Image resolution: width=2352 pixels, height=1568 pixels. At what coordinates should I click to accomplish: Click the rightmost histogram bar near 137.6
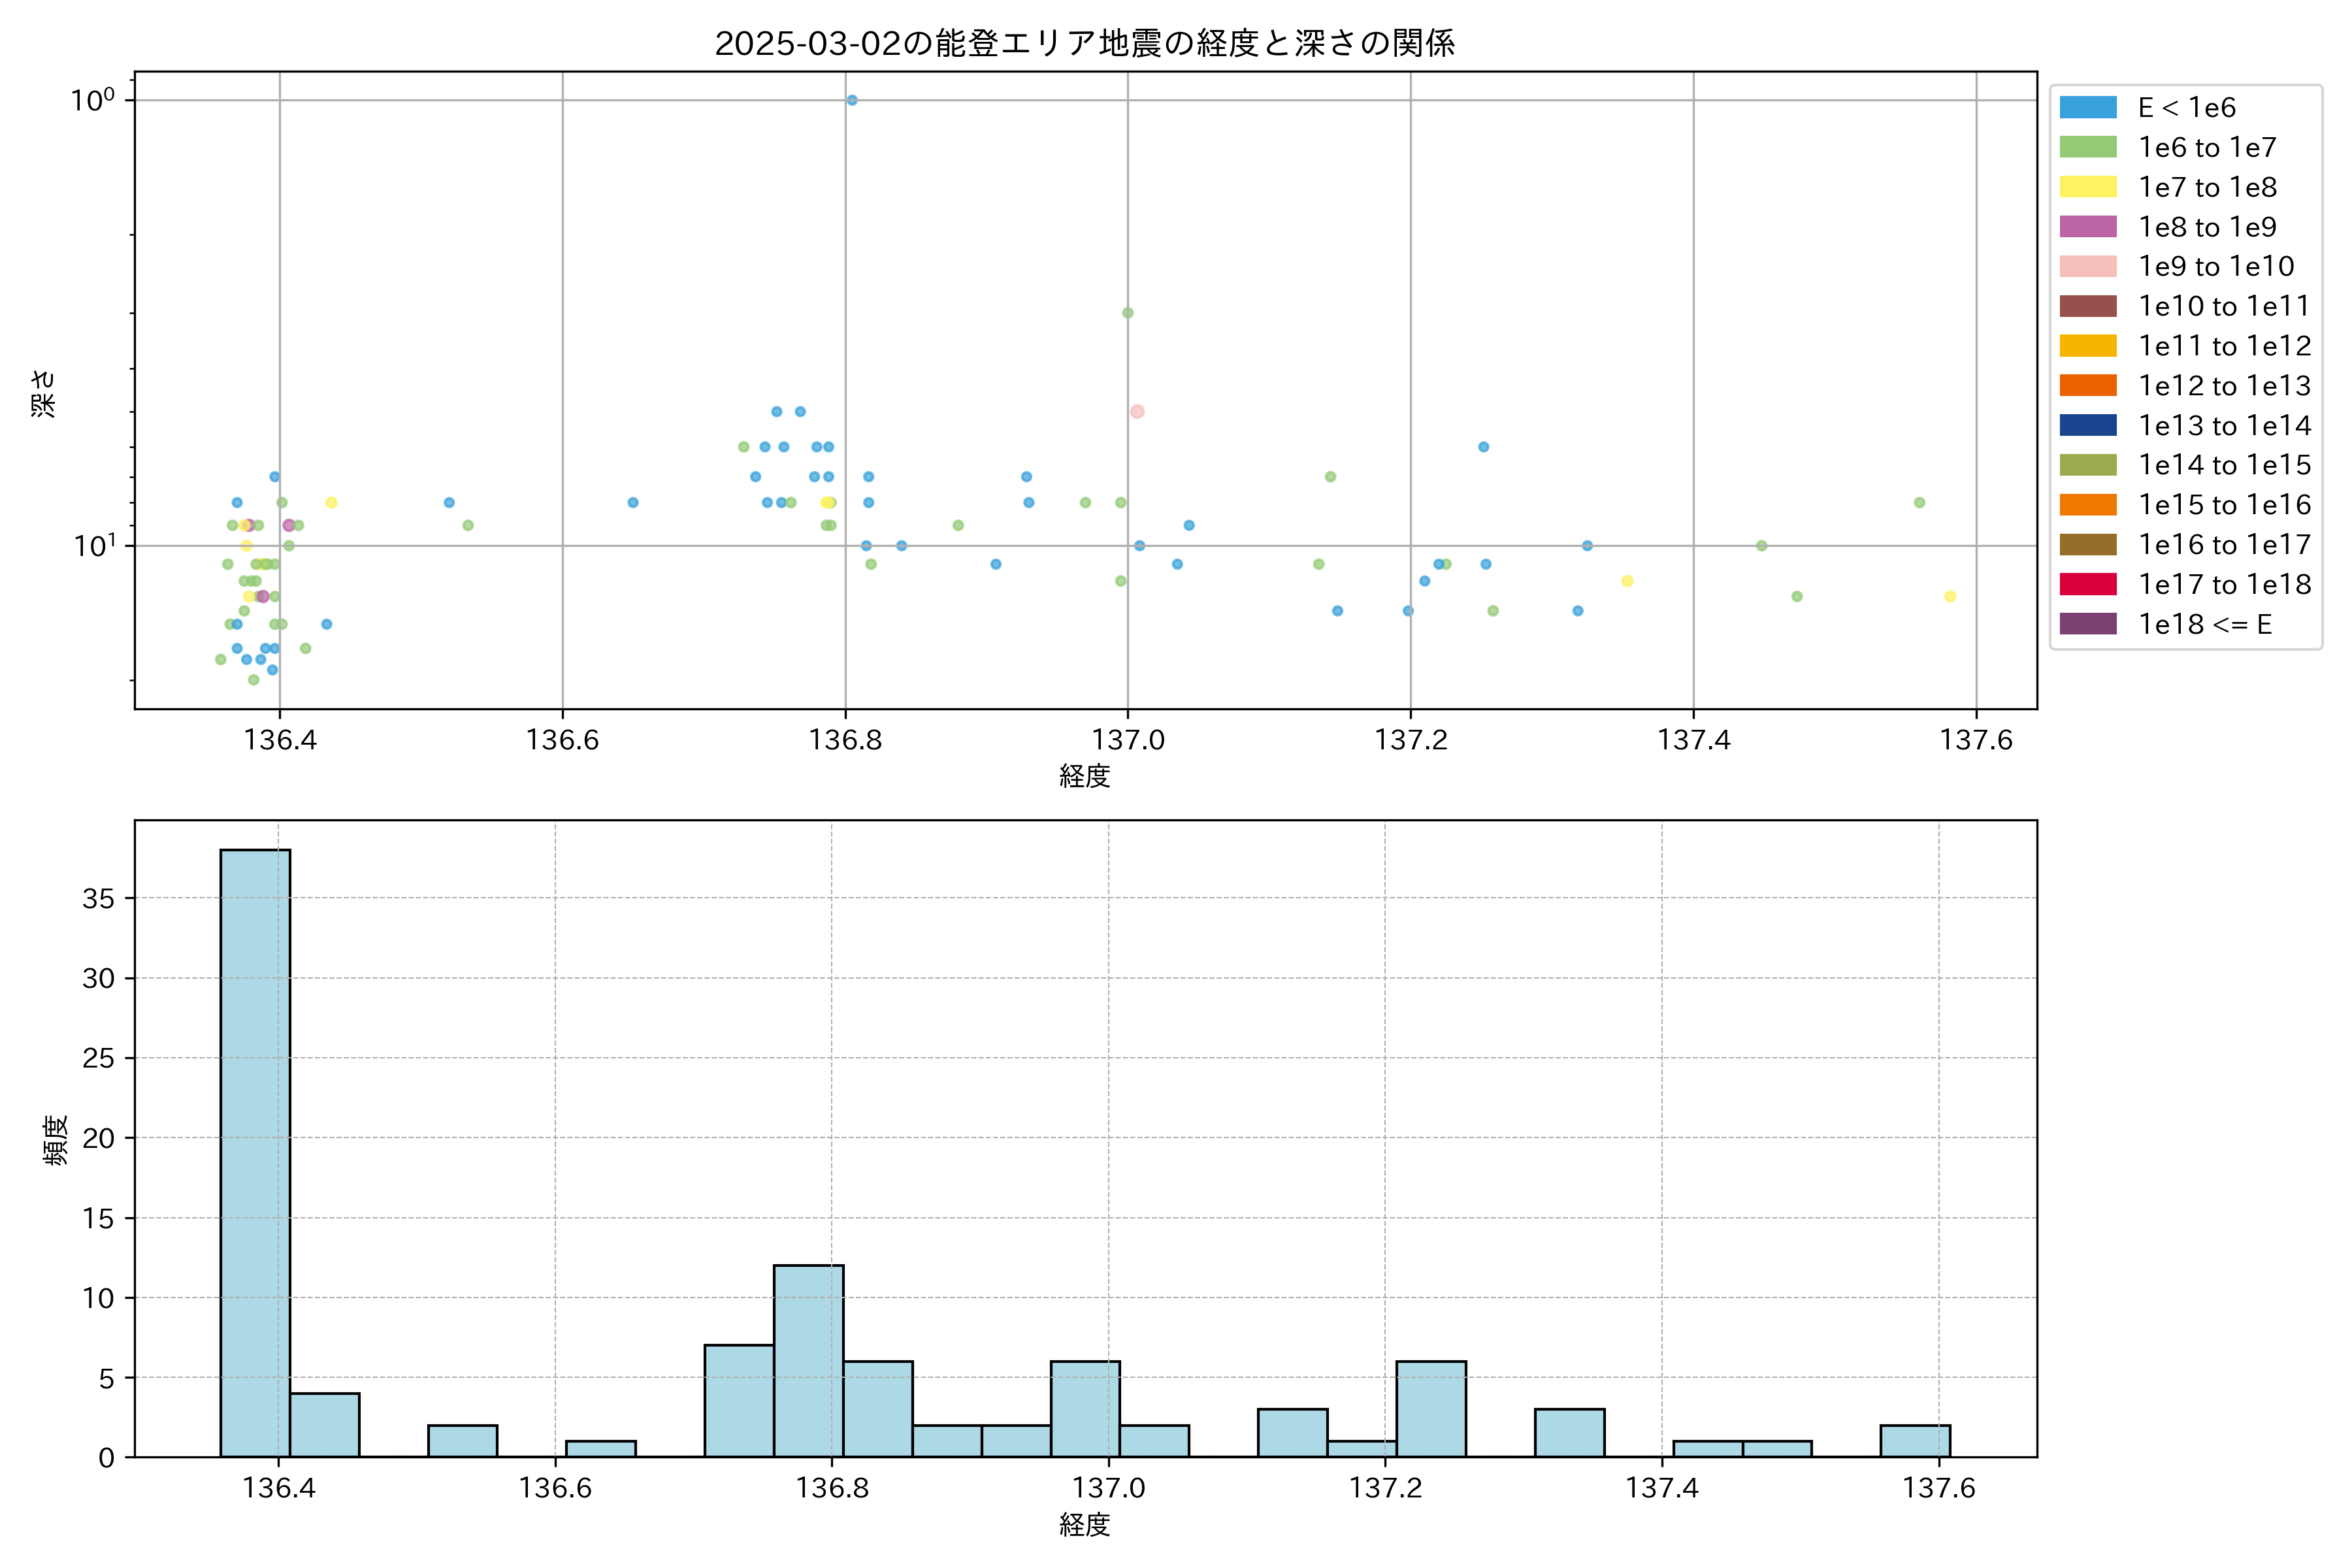(x=1915, y=1441)
